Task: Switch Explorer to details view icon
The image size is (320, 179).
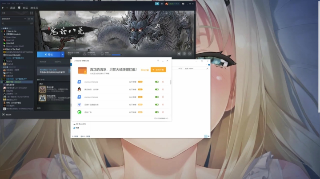Action: pyautogui.click(x=206, y=136)
